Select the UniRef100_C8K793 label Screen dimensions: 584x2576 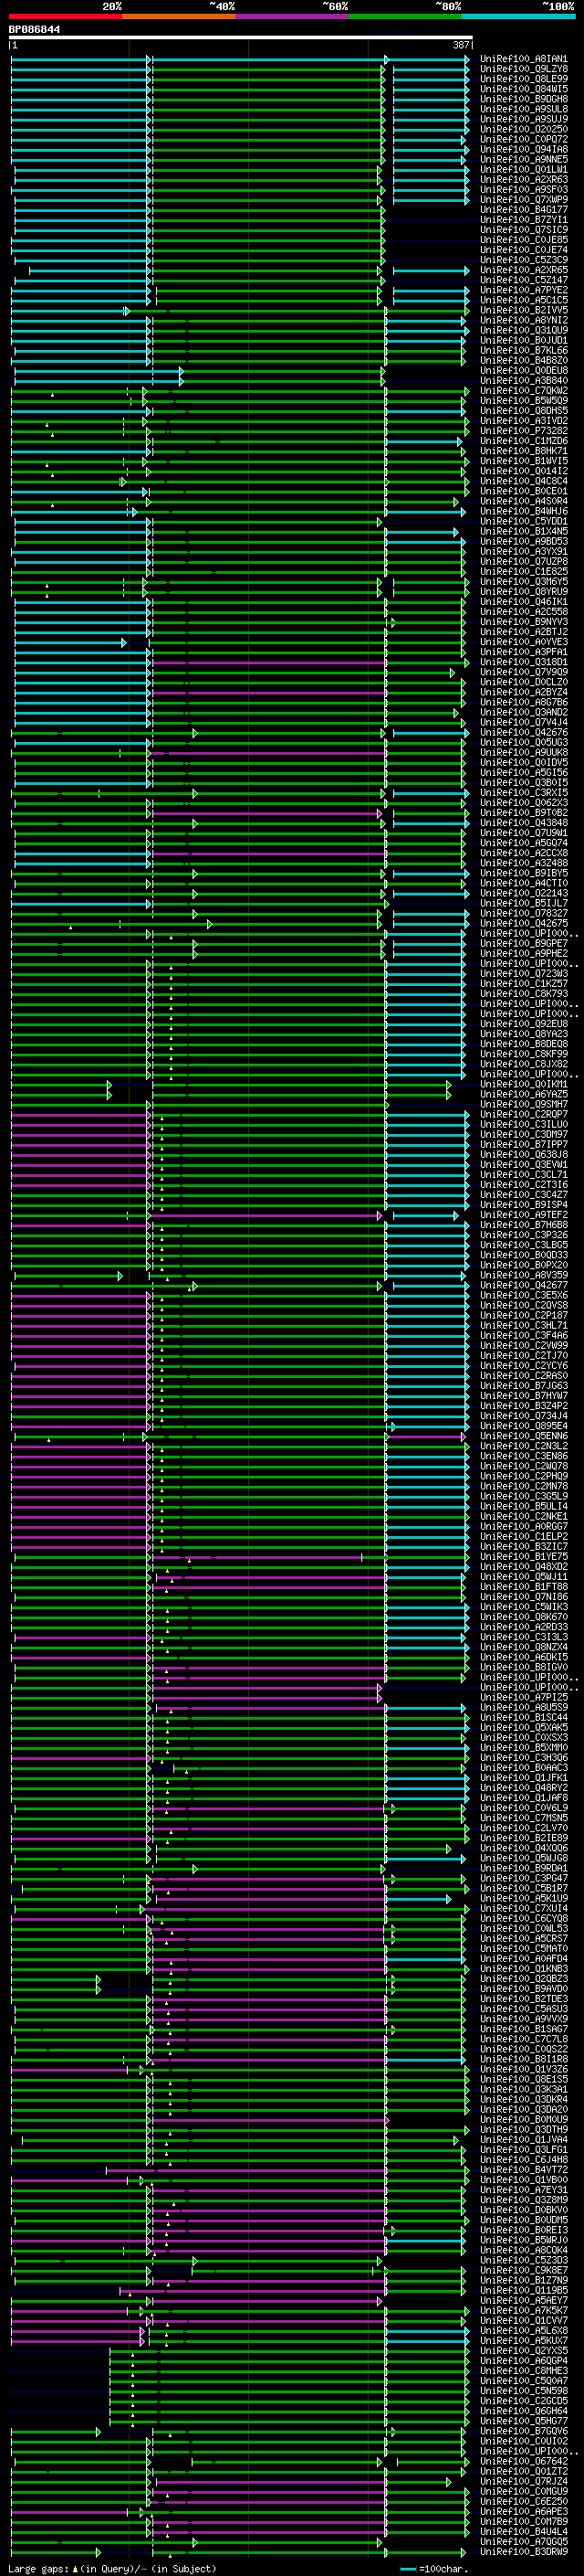click(x=524, y=994)
